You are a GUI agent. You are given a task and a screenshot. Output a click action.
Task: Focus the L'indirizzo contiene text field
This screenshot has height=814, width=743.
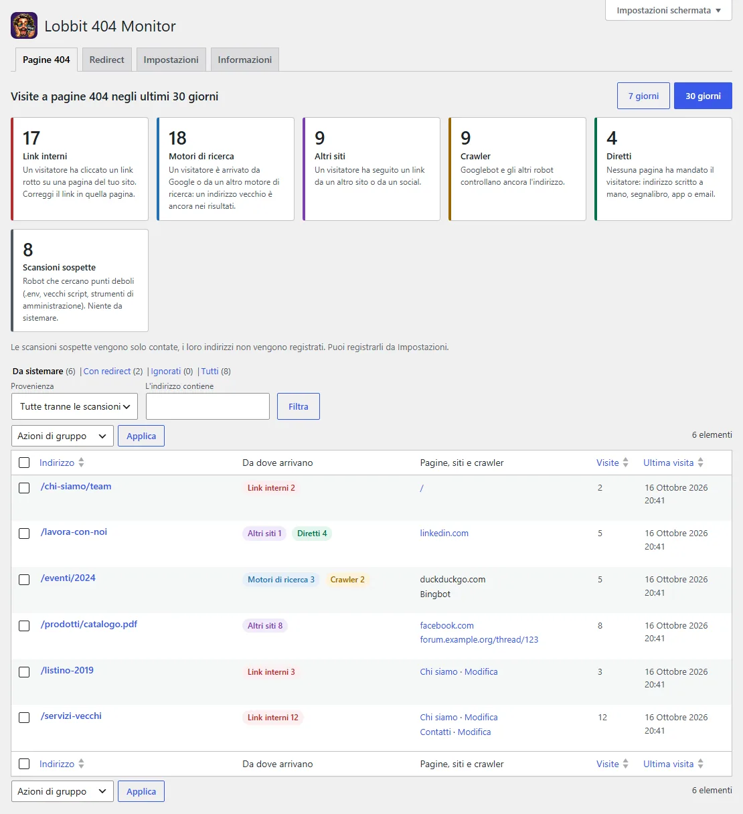click(x=208, y=406)
